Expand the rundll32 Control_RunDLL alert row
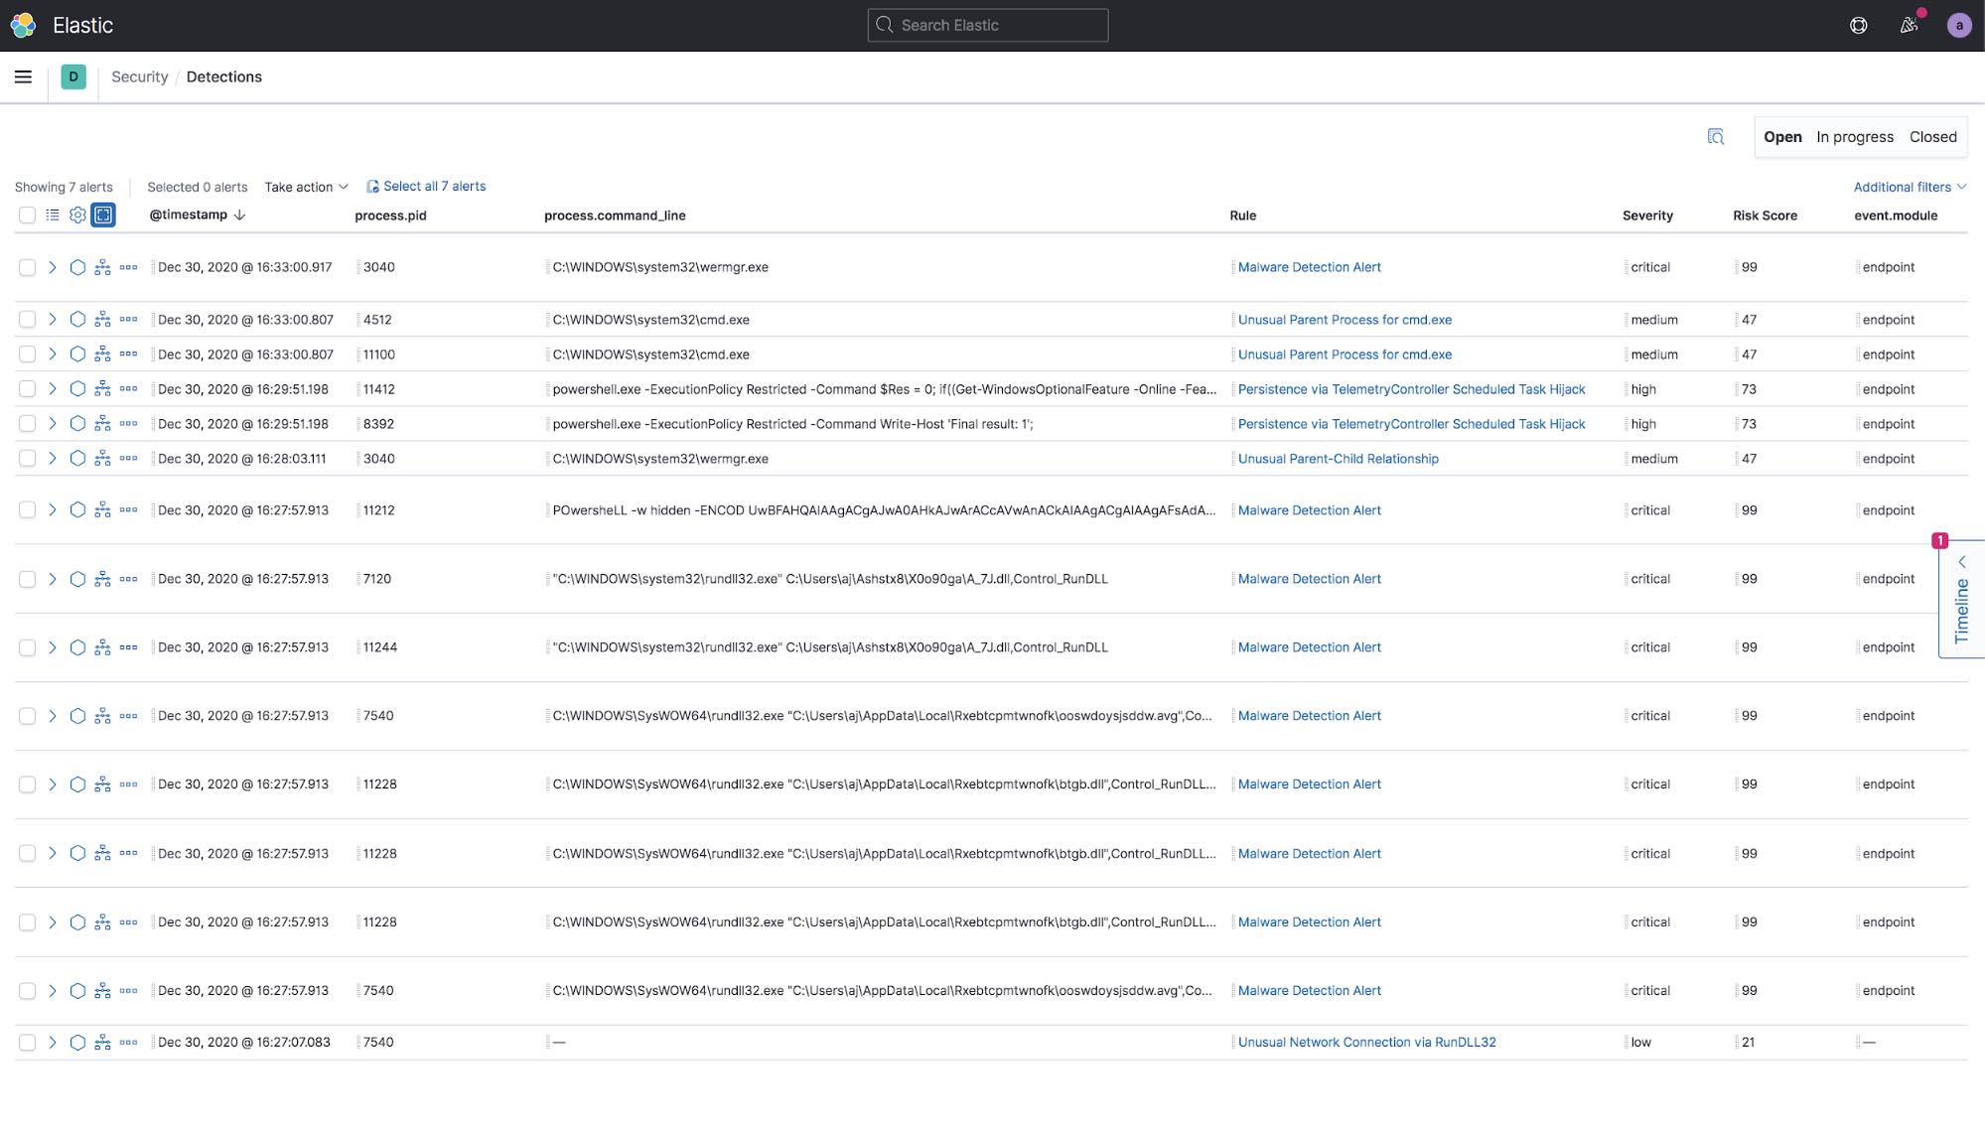 click(x=52, y=578)
